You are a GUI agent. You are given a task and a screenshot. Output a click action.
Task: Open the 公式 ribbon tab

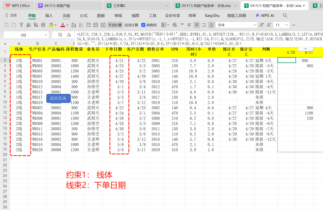pyautogui.click(x=84, y=16)
